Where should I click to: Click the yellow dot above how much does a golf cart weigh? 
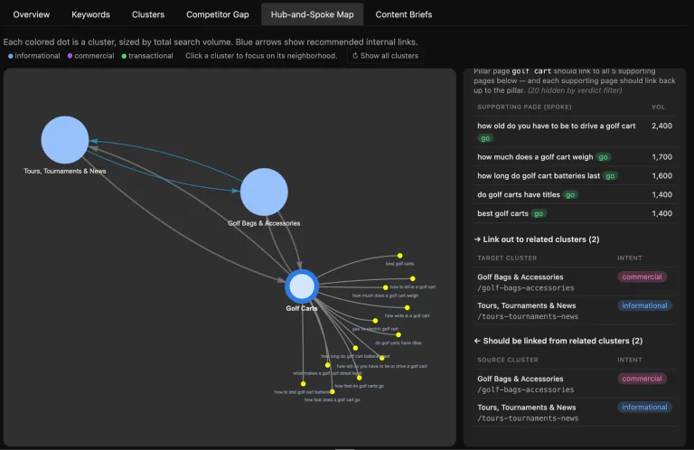(386, 287)
